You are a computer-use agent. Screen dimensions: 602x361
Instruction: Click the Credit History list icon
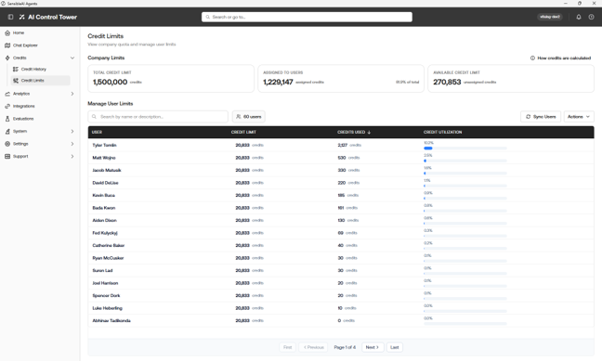(16, 69)
